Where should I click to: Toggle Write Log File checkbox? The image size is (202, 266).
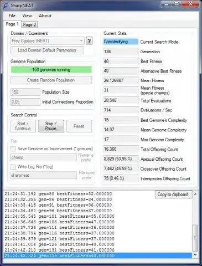click(x=13, y=167)
